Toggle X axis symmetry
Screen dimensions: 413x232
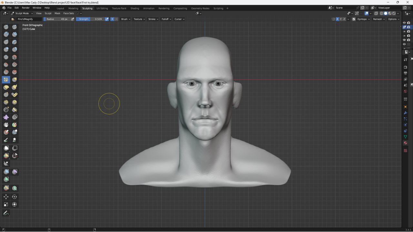tap(337, 19)
